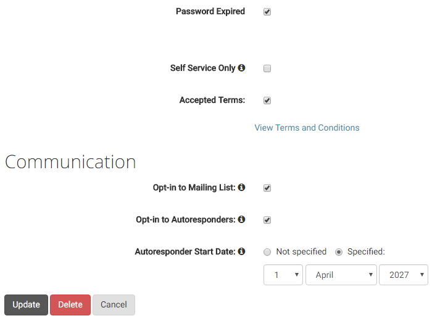Open the day dropdown showing 1
Viewport: 440px width, 321px height.
[283, 275]
